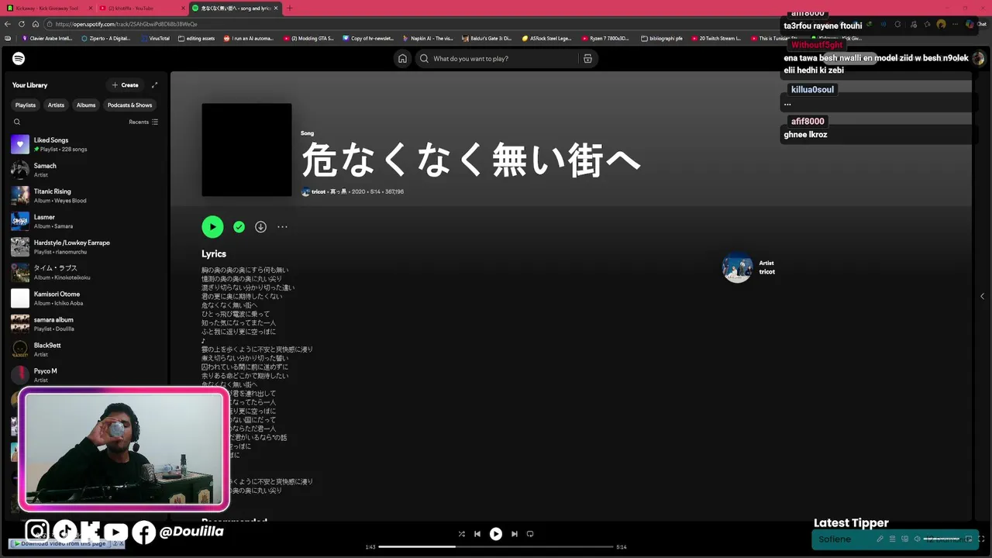Open Black9ett artist entry

tap(85, 350)
